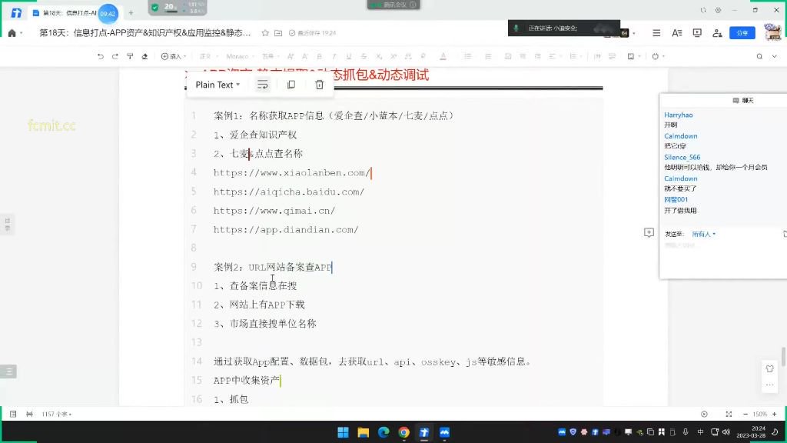Redo the last undone edit

(115, 56)
